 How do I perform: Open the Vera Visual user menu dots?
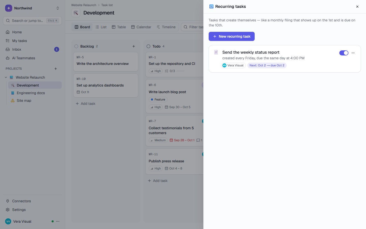coord(58,221)
